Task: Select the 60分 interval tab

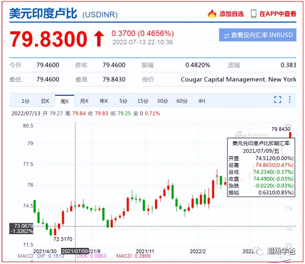Action: tap(182, 101)
